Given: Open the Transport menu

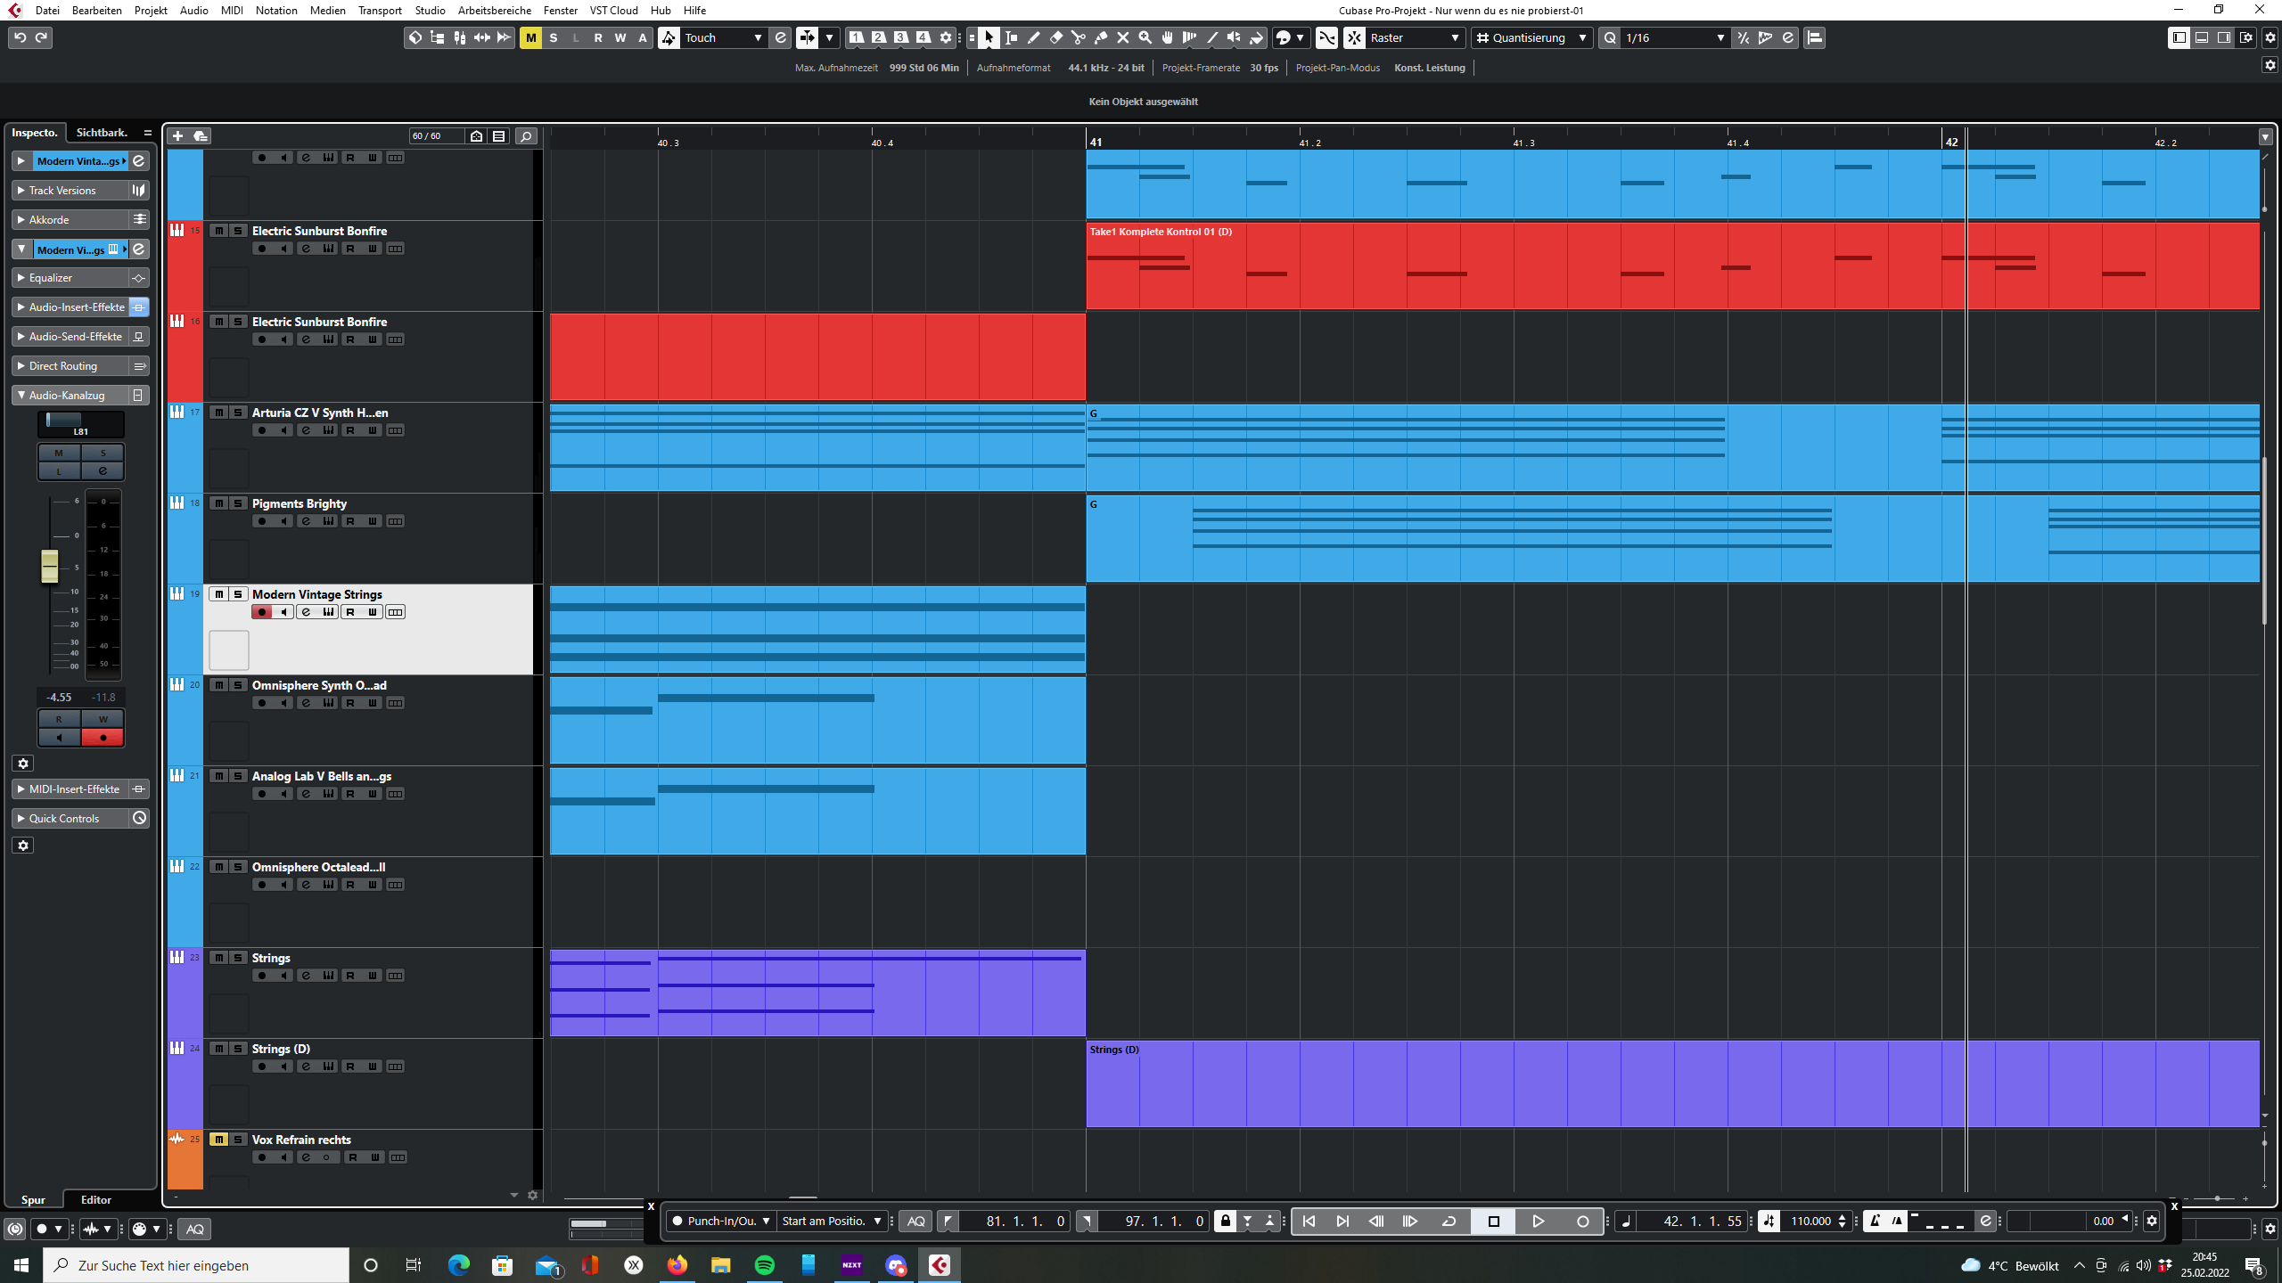Looking at the screenshot, I should [380, 11].
